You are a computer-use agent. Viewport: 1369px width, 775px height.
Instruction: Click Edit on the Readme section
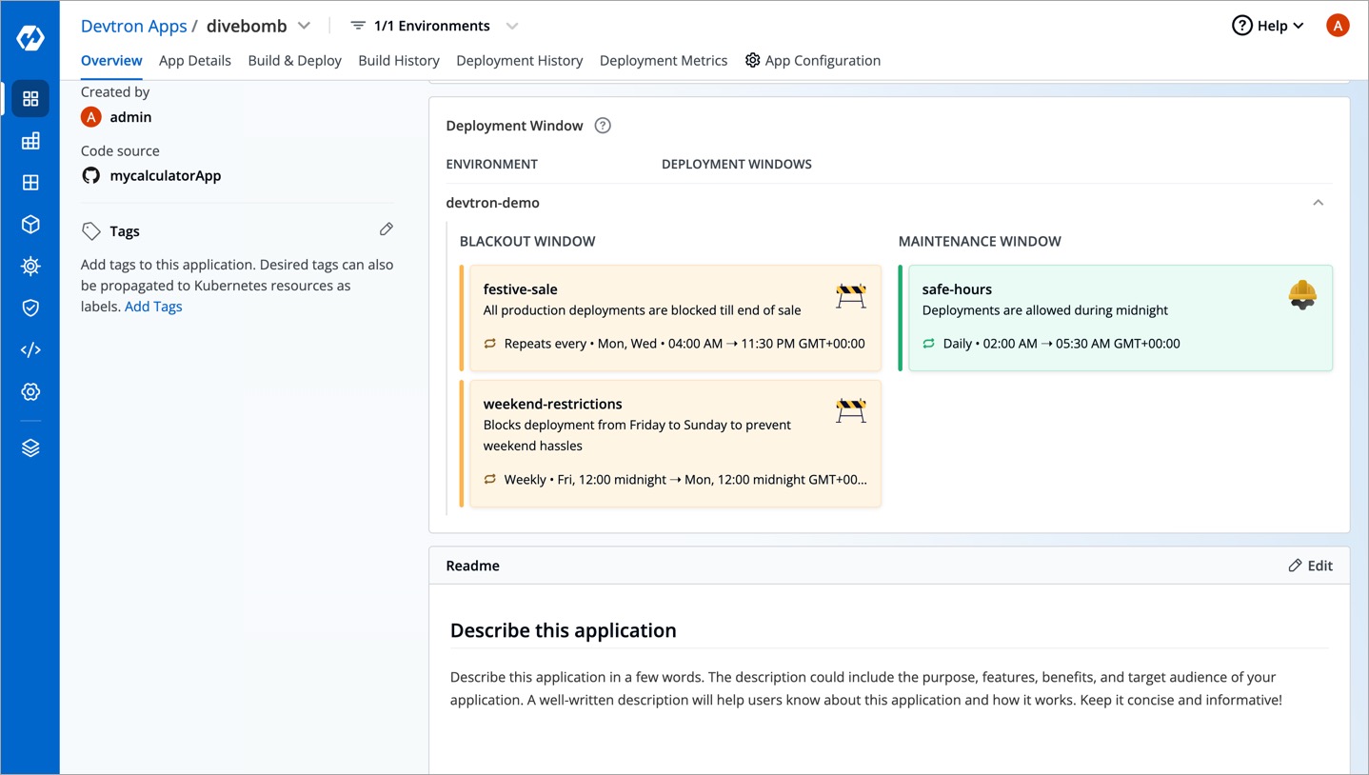(x=1310, y=565)
